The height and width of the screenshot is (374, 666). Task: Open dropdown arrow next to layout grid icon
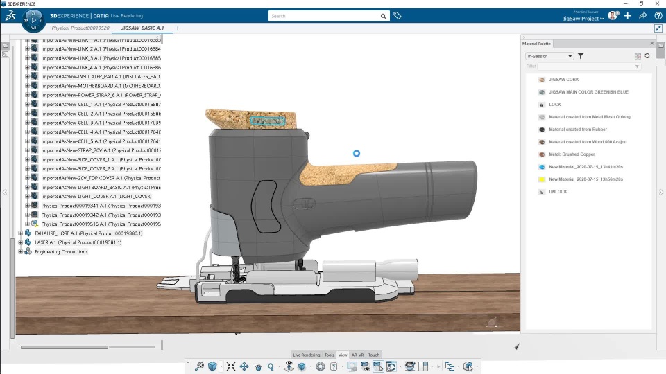pyautogui.click(x=432, y=366)
